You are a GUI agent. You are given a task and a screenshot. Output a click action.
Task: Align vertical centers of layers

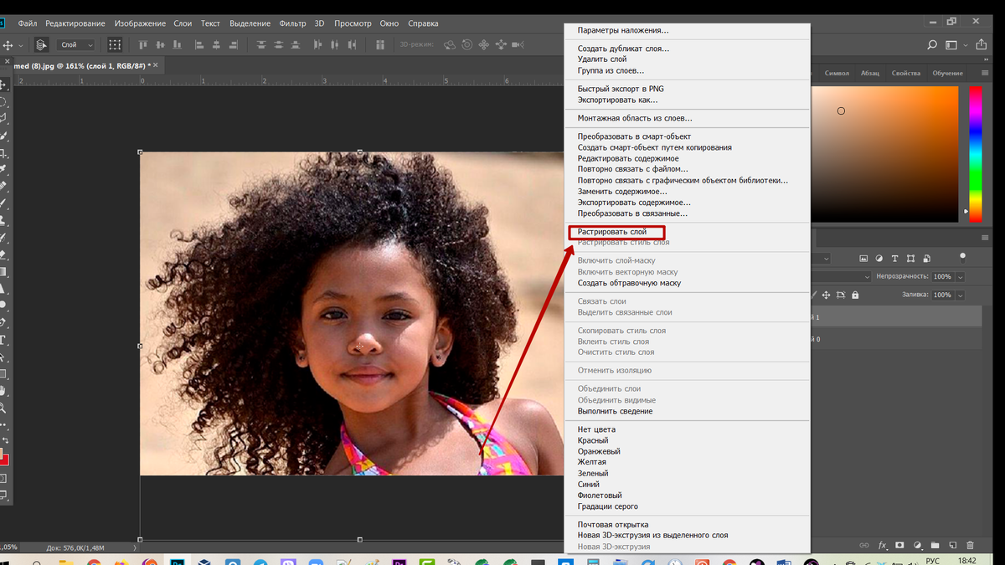[160, 44]
